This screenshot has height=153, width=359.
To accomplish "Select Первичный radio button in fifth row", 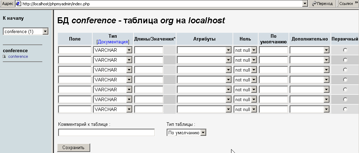I will 345,90.
